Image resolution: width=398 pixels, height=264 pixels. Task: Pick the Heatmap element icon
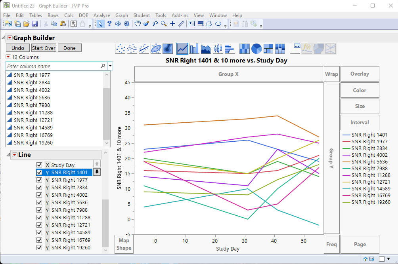click(245, 49)
